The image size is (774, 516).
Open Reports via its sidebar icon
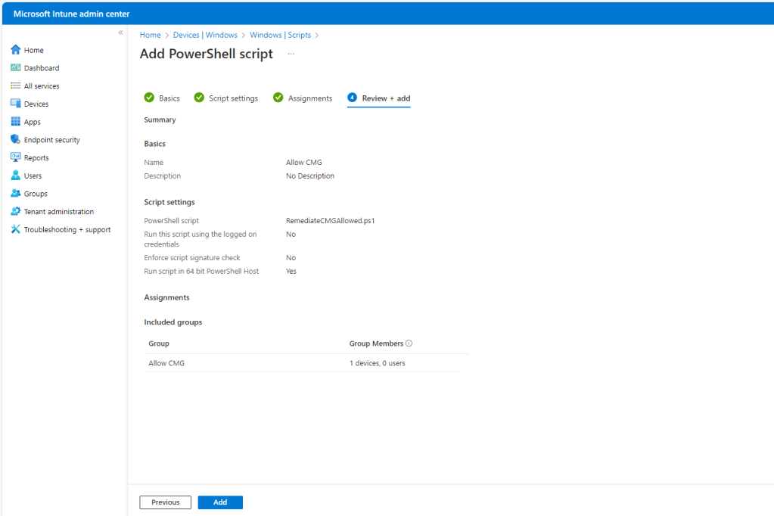click(x=15, y=157)
